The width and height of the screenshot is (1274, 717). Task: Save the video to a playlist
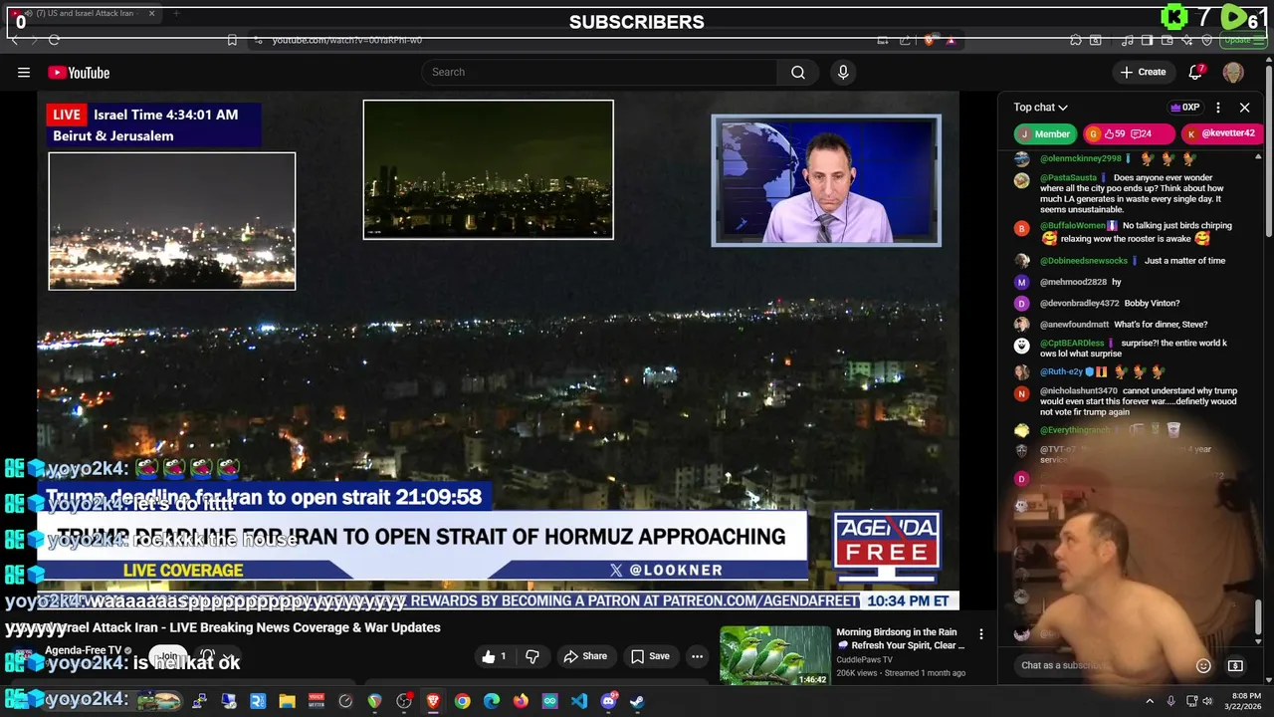click(650, 656)
